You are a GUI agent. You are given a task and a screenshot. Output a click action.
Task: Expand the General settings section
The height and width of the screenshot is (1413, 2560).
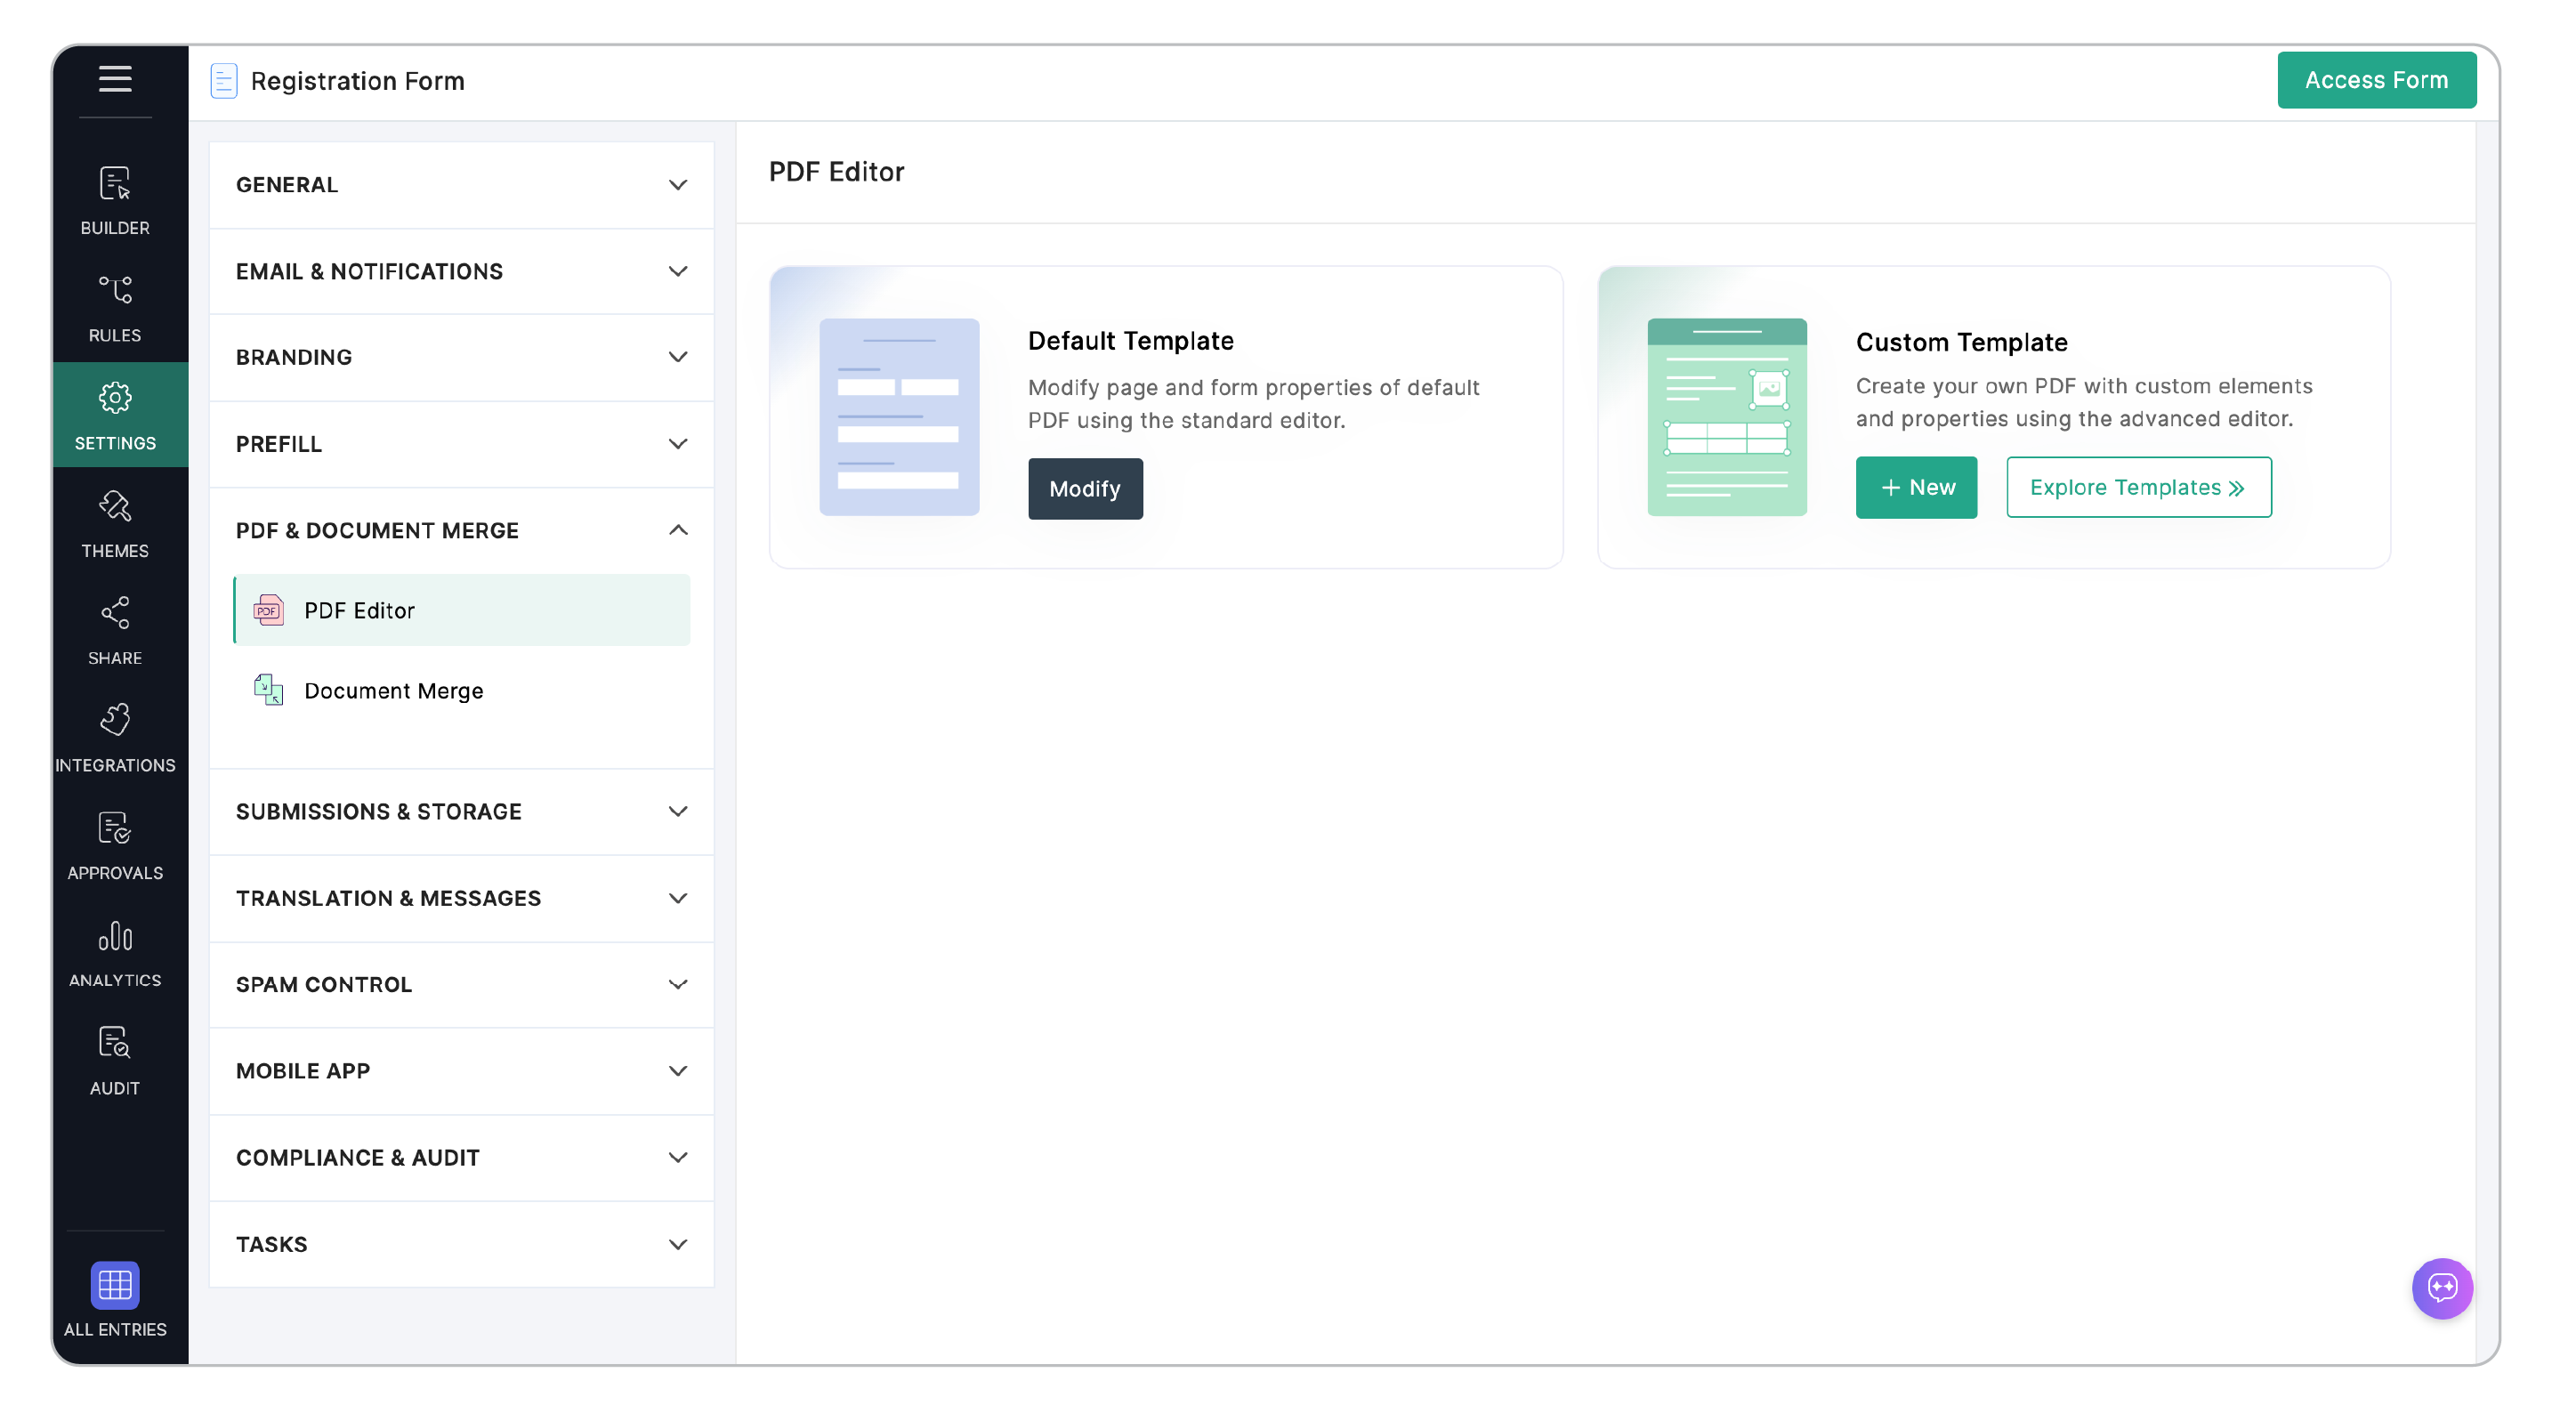click(462, 185)
